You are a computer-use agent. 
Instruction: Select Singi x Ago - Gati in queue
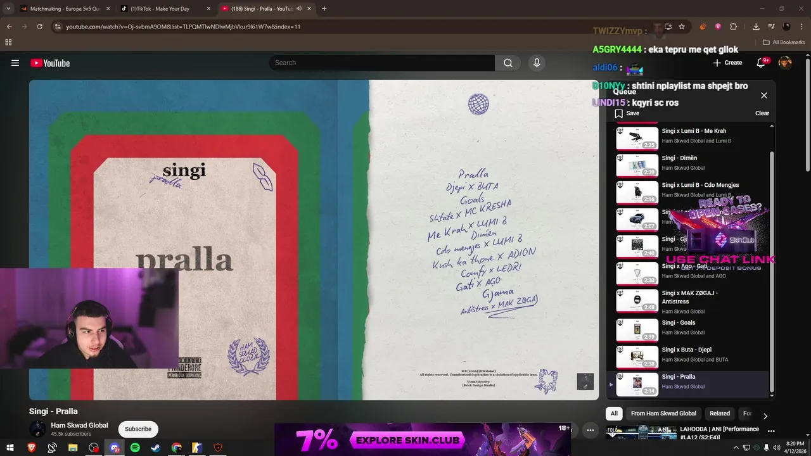(x=691, y=274)
